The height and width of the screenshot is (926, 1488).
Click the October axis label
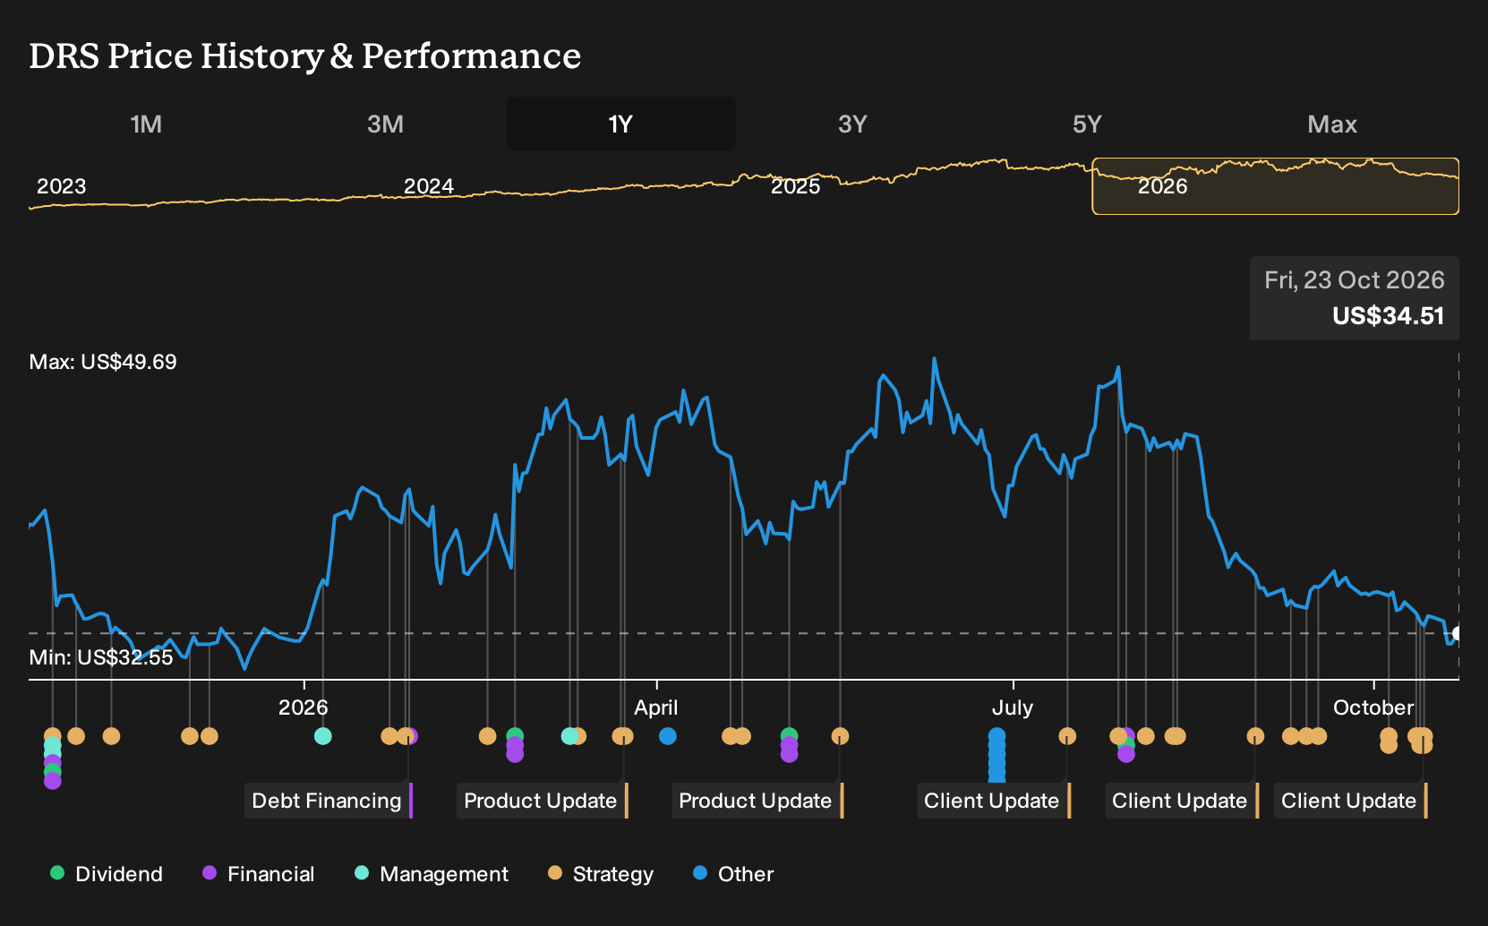point(1373,707)
